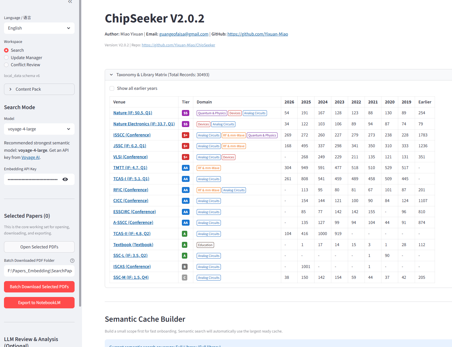Open the author email link

click(184, 34)
